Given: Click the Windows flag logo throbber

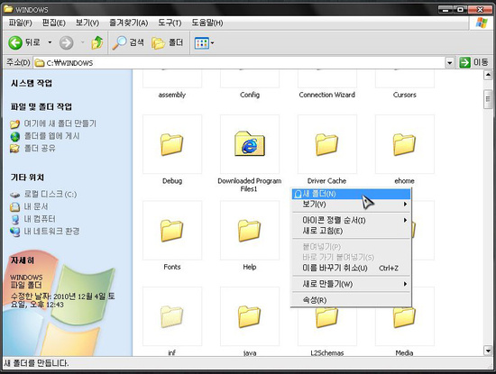Looking at the screenshot, I should coord(482,23).
